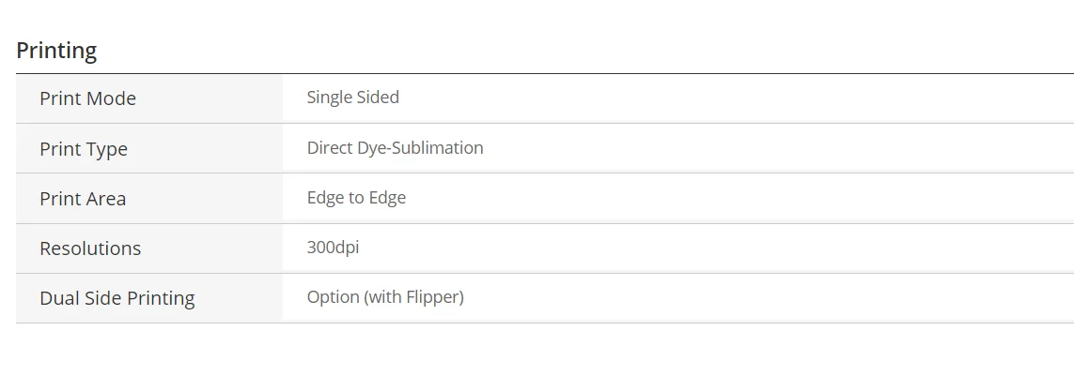Select the "Direct Dye-Sublimation" value text

pyautogui.click(x=395, y=148)
